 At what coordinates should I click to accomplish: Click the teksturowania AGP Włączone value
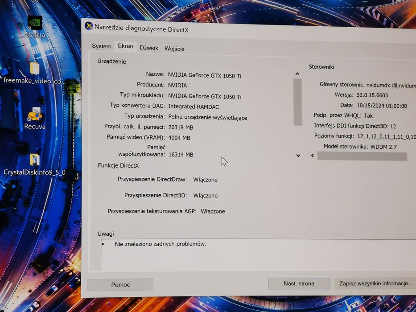(213, 212)
